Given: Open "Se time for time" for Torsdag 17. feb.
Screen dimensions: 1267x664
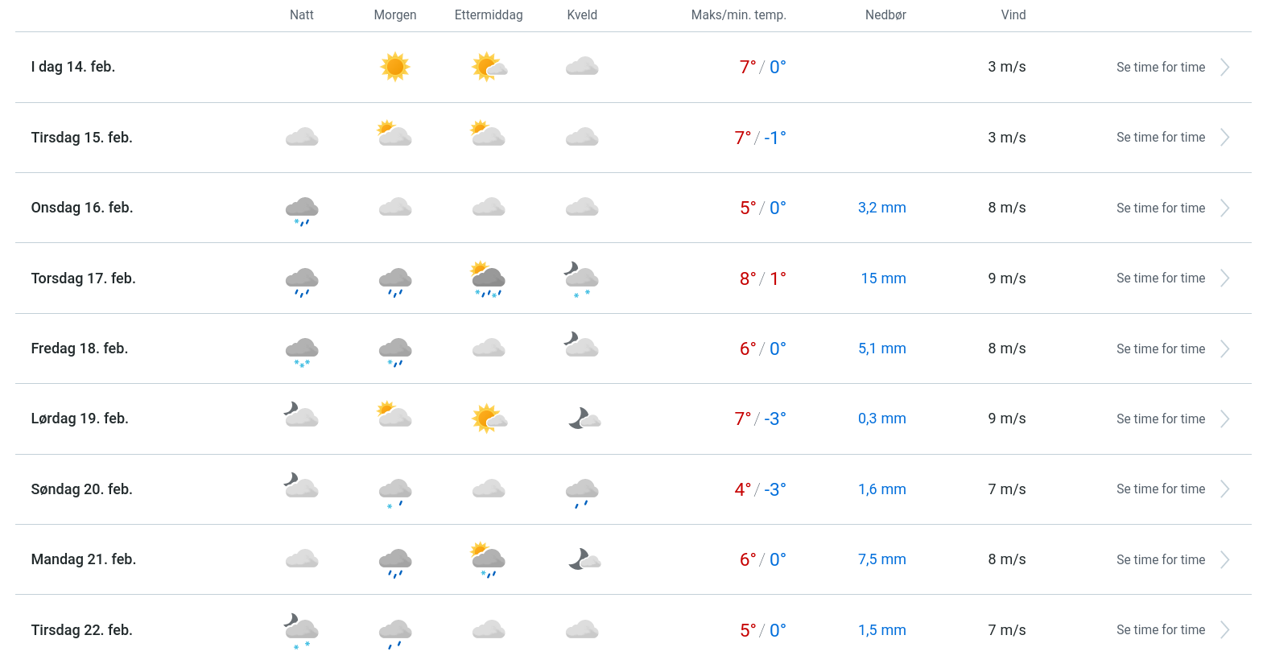Looking at the screenshot, I should coord(1160,278).
